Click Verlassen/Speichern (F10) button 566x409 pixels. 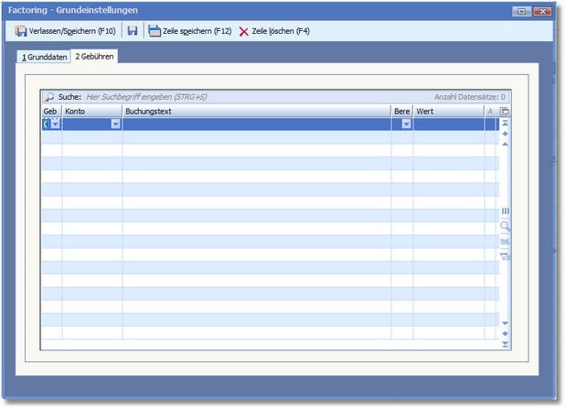[65, 31]
